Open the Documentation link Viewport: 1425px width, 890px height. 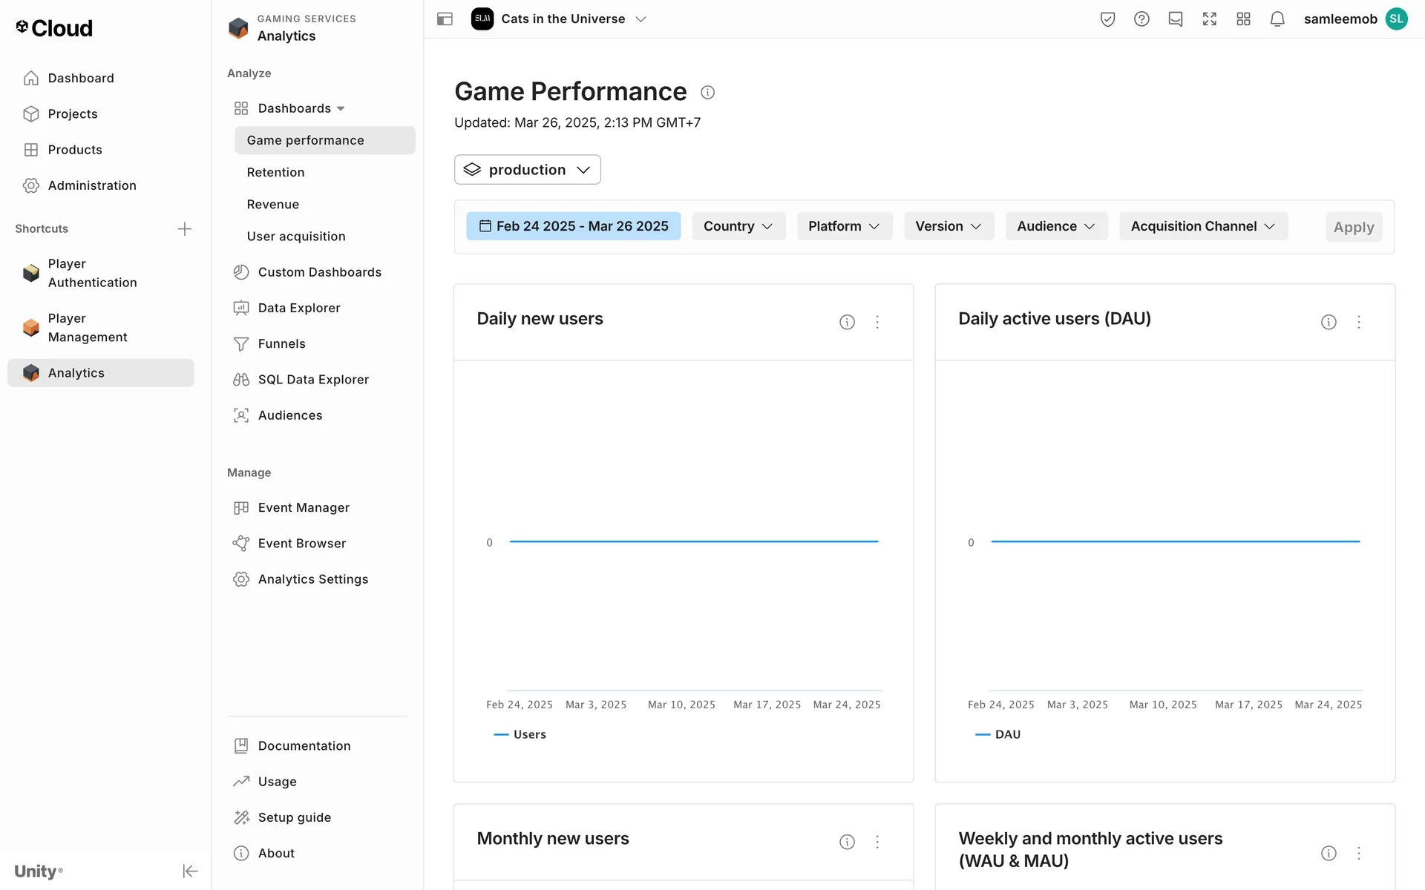[304, 745]
